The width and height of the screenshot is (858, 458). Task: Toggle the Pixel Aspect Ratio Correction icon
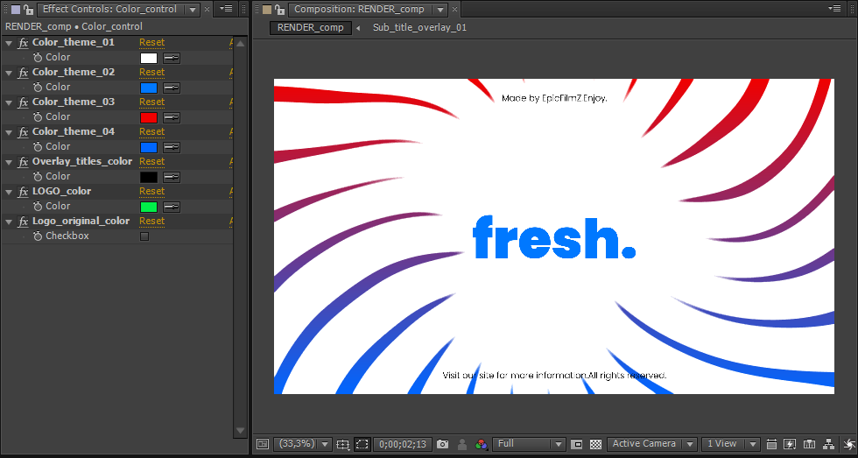pyautogui.click(x=772, y=444)
